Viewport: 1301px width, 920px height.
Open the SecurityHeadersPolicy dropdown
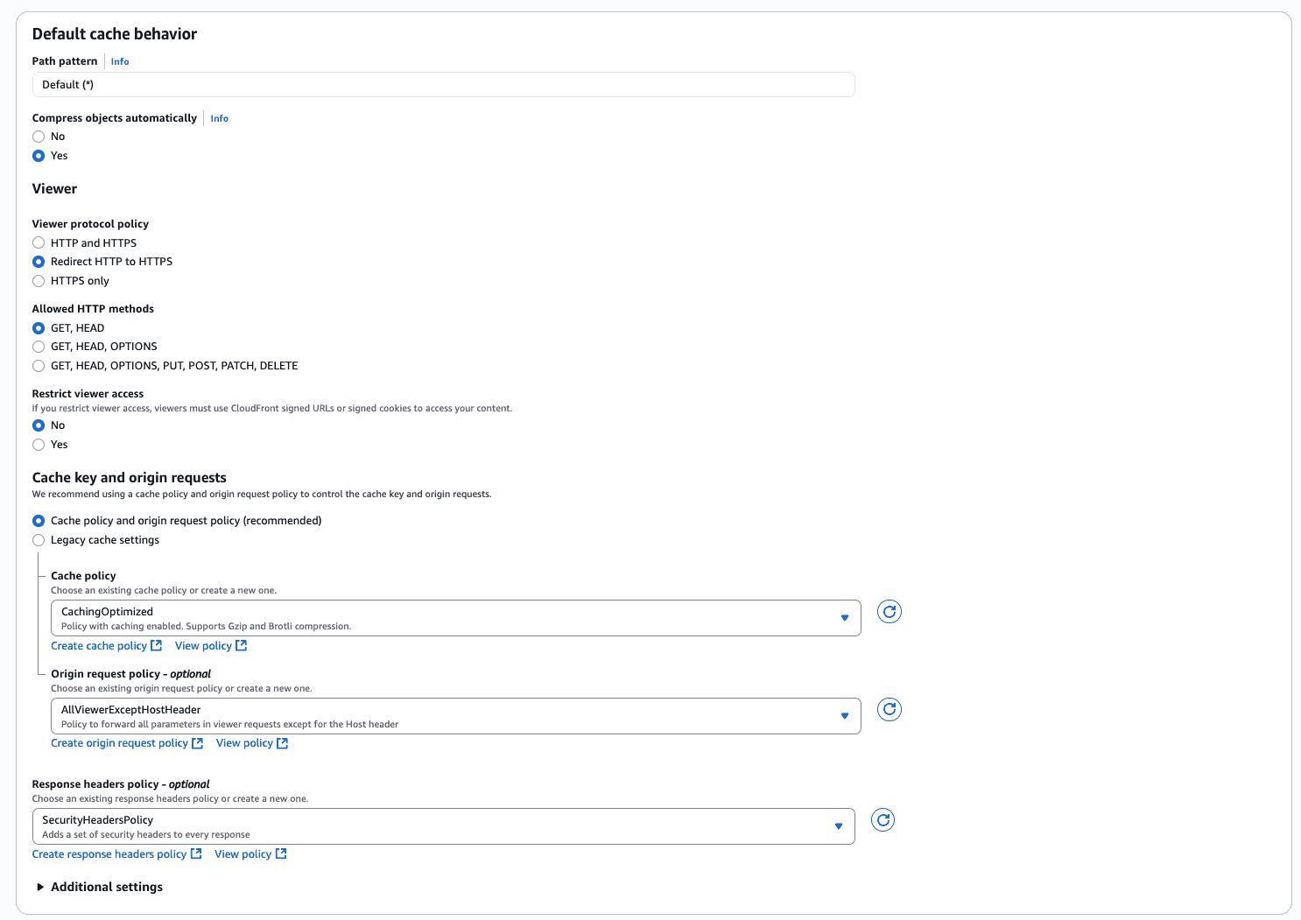click(x=443, y=826)
